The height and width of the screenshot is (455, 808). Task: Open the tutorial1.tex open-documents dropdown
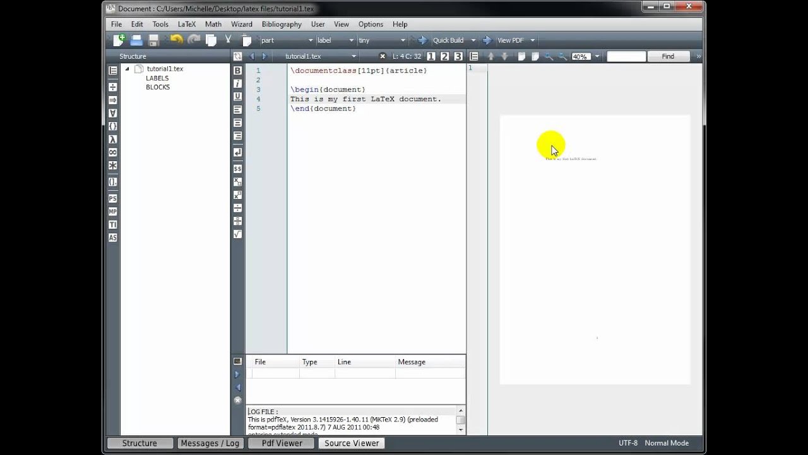[320, 56]
